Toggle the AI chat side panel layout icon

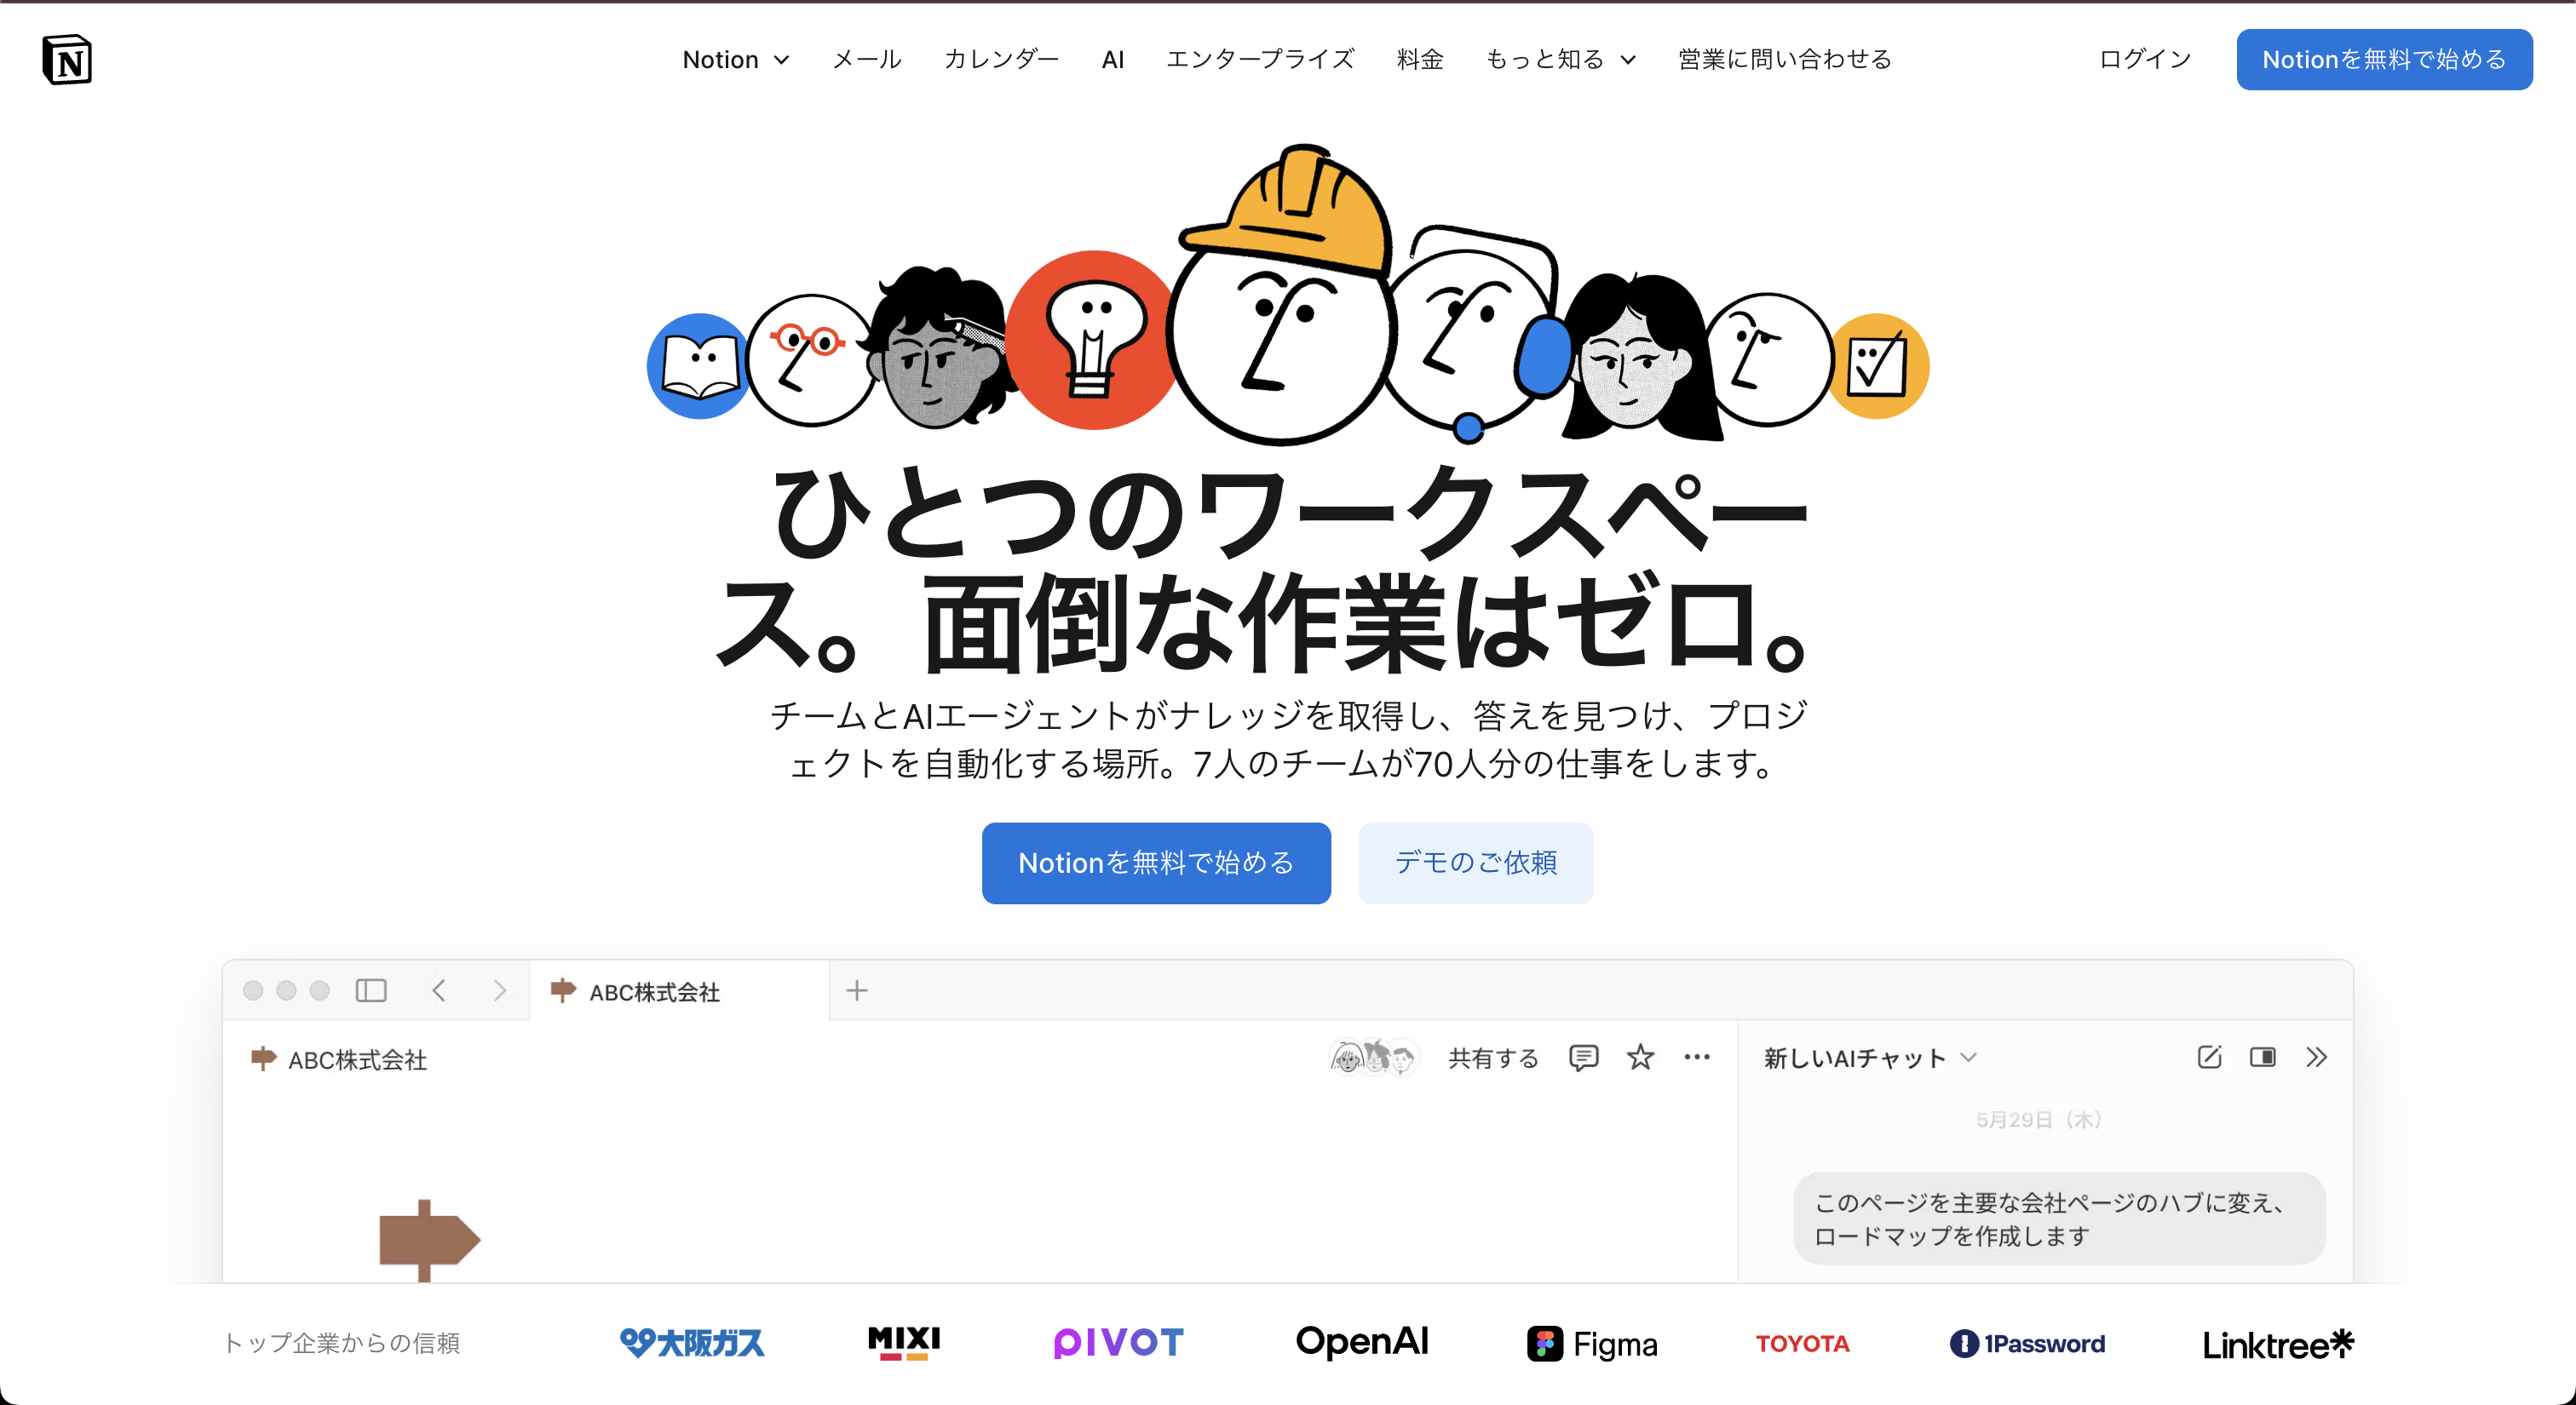pyautogui.click(x=2263, y=1058)
